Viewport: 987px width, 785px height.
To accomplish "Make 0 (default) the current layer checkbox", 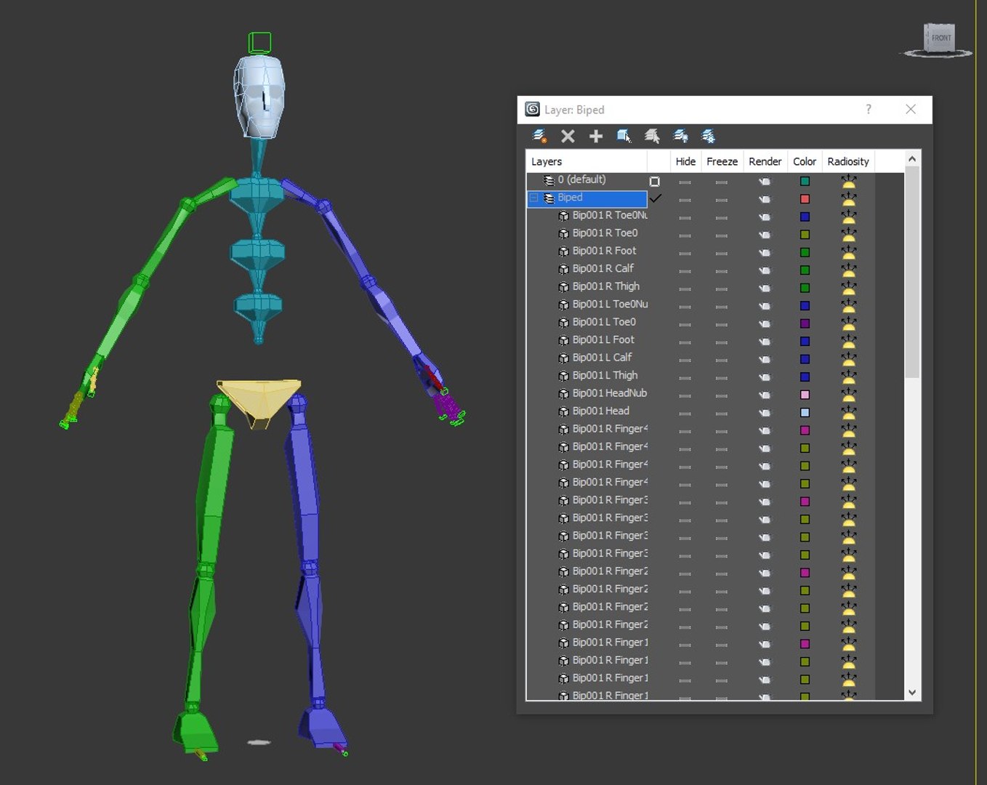I will [654, 181].
